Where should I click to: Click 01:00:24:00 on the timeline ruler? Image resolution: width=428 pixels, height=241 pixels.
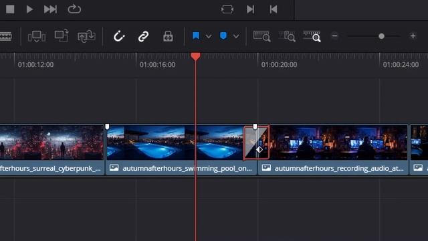pyautogui.click(x=401, y=65)
